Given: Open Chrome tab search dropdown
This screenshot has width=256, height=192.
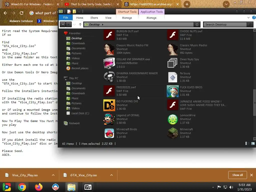Looking at the screenshot, I should (226, 4).
